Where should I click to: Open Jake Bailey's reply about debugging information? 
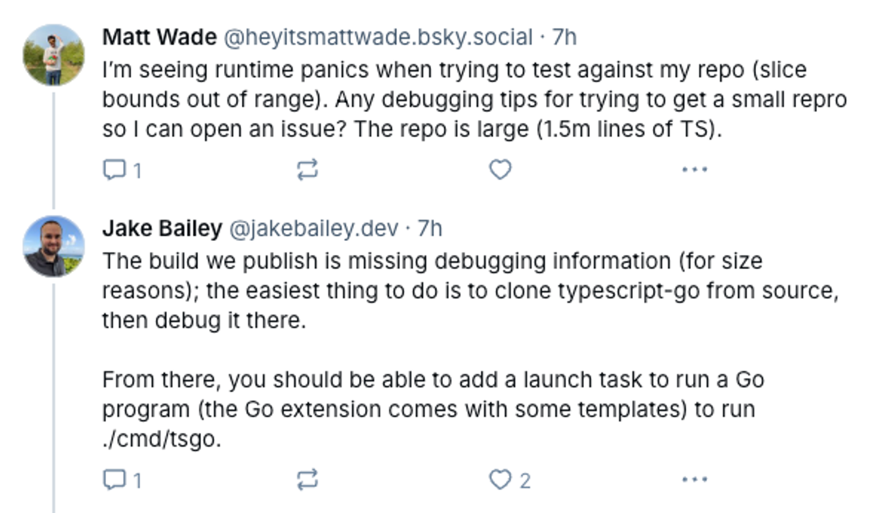coord(470,350)
